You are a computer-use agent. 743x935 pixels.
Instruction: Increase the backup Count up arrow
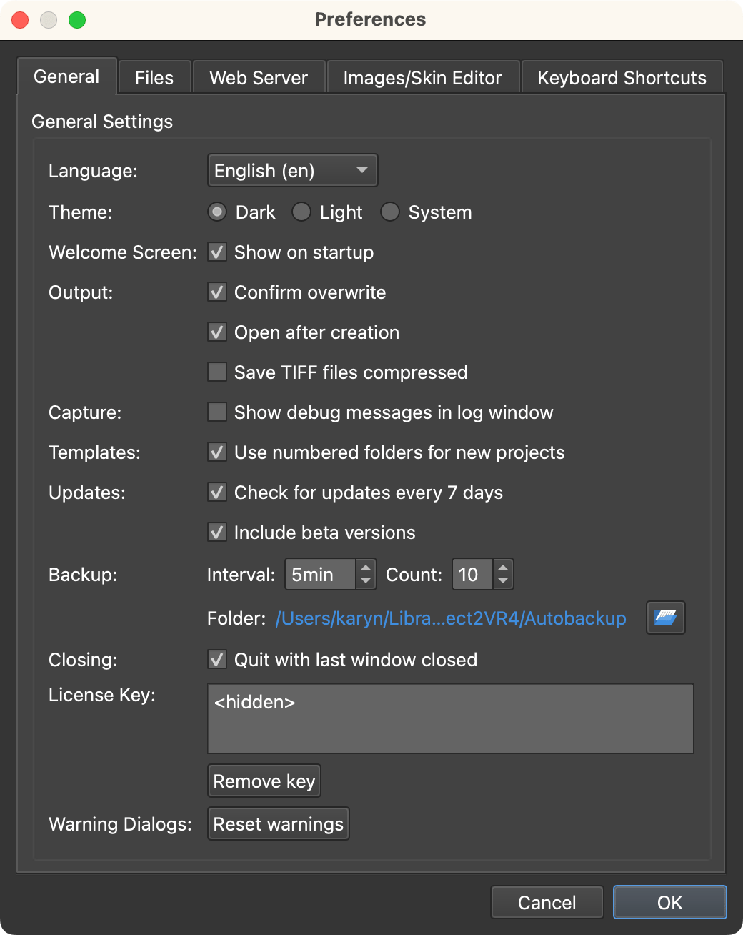503,568
